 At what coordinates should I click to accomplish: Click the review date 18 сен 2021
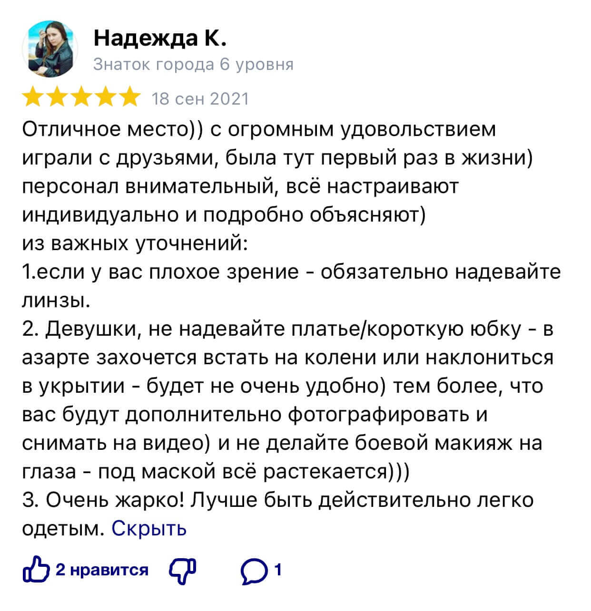click(x=200, y=98)
